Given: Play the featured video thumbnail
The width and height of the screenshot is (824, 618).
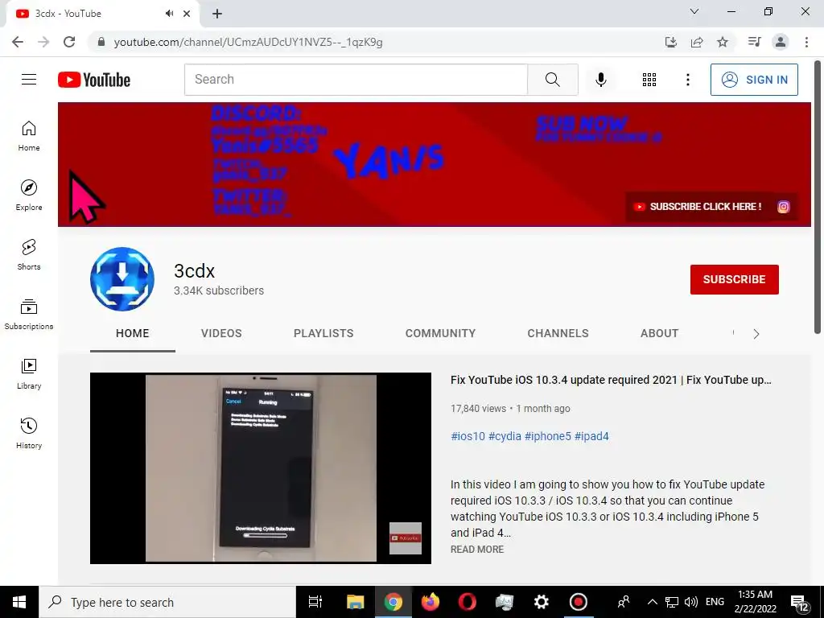Looking at the screenshot, I should point(261,468).
